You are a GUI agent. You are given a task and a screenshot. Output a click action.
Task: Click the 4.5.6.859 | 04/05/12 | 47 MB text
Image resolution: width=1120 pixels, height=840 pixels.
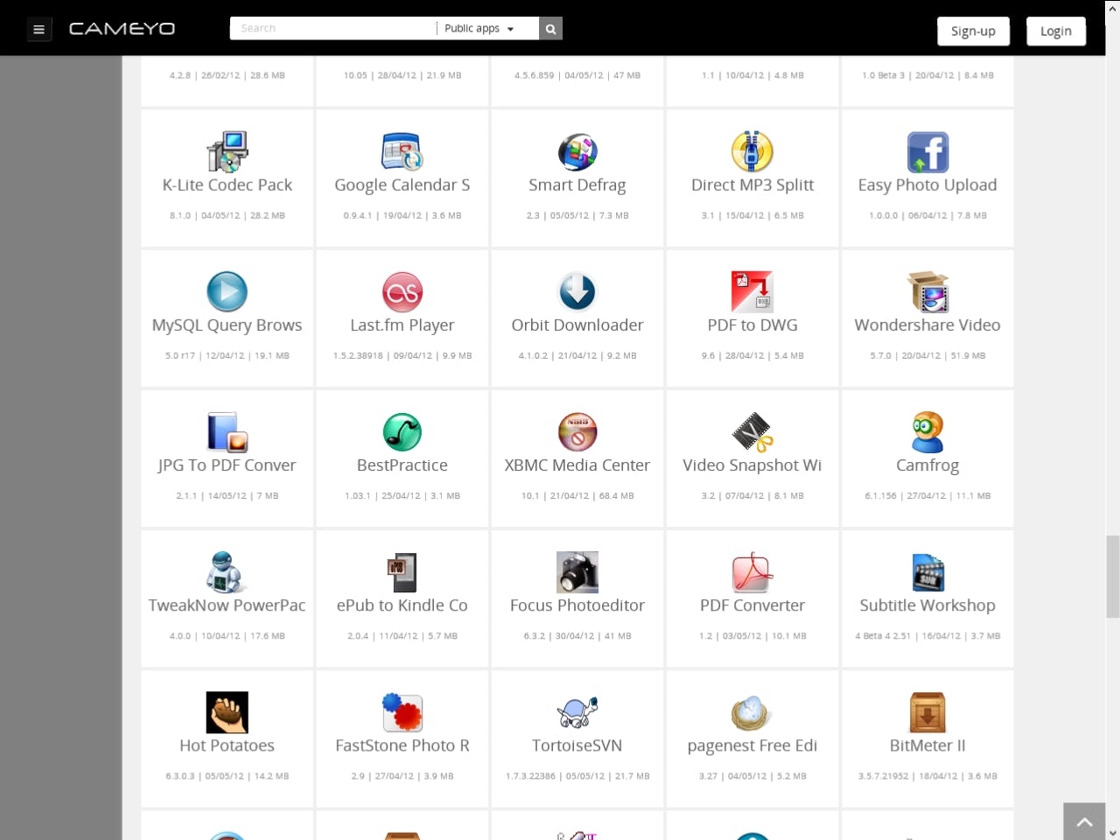577,75
